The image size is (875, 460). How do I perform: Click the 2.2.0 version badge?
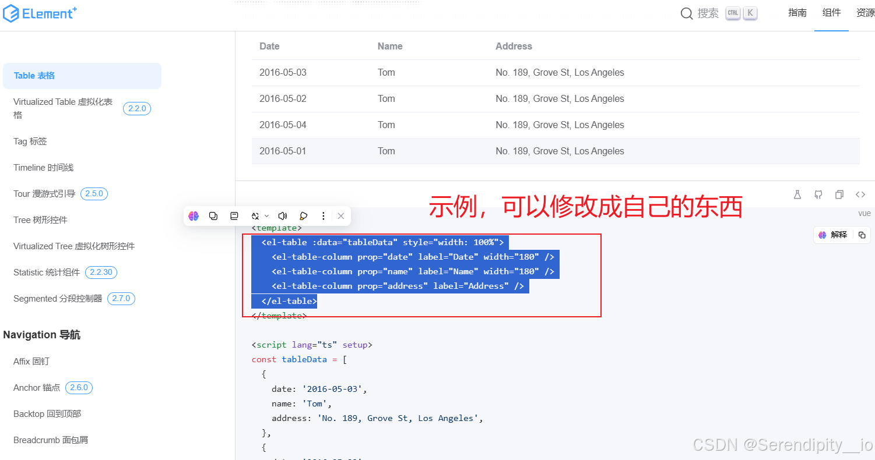pos(137,108)
